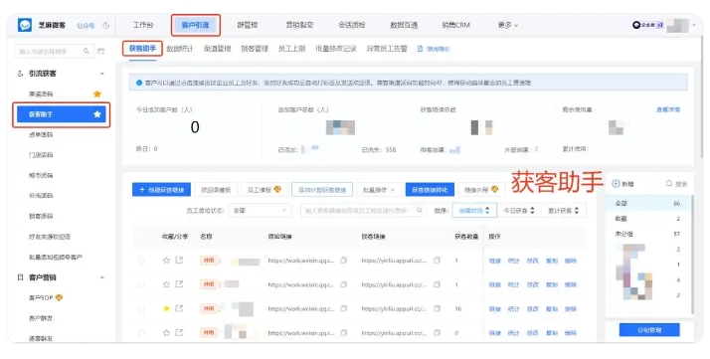
Task: Copy the work.weixin link in first row
Action: click(344, 261)
